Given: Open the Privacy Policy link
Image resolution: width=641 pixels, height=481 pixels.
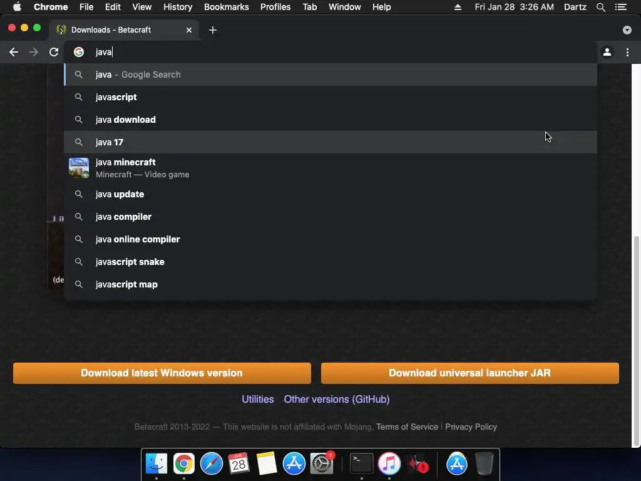Looking at the screenshot, I should coord(471,427).
